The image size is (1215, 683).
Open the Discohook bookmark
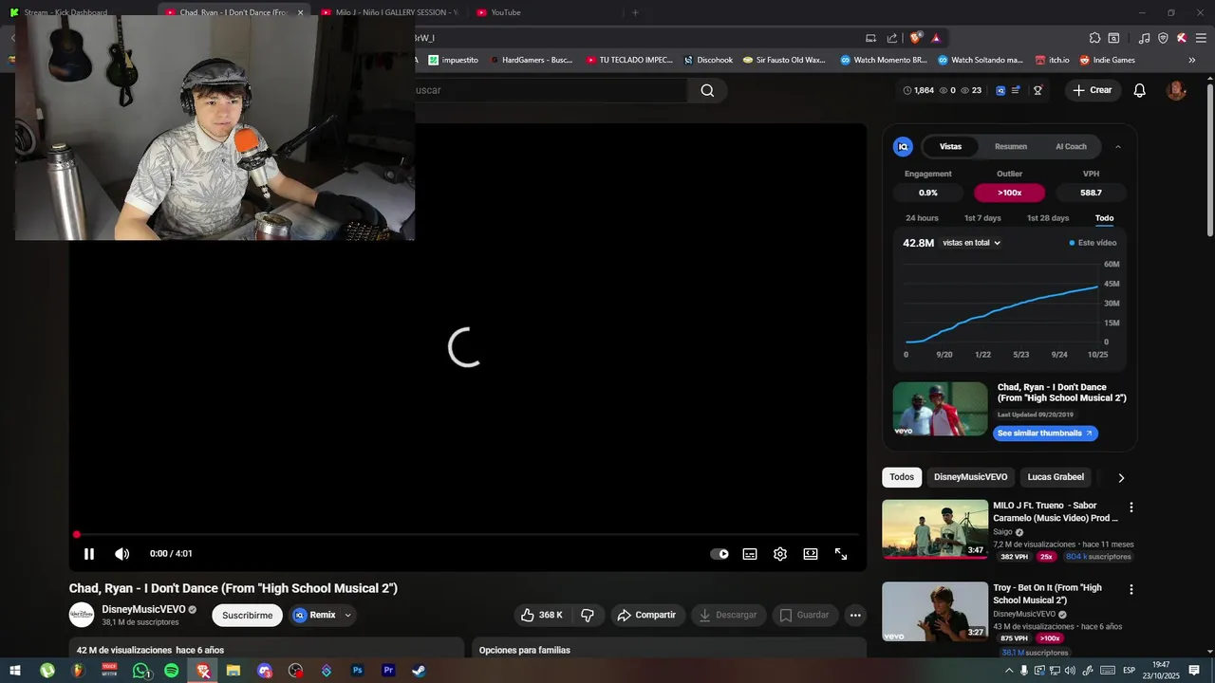(x=708, y=60)
